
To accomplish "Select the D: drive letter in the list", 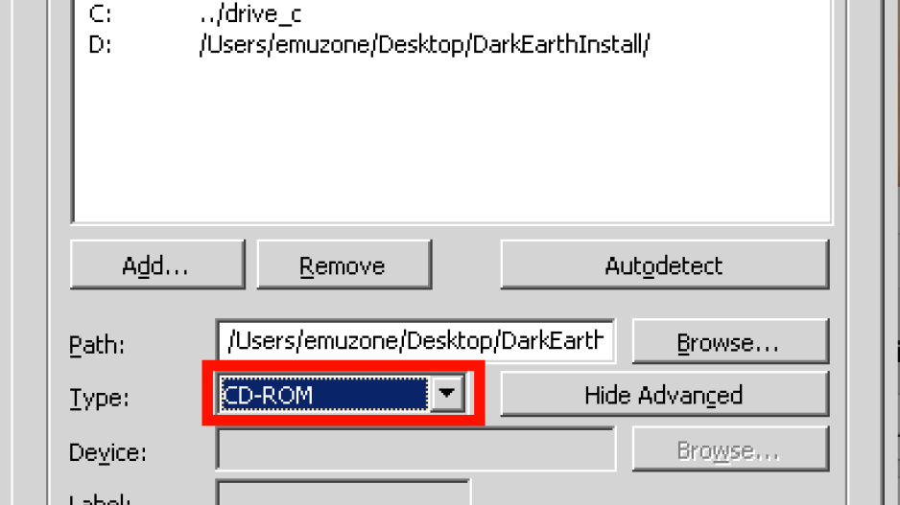I will [x=100, y=45].
